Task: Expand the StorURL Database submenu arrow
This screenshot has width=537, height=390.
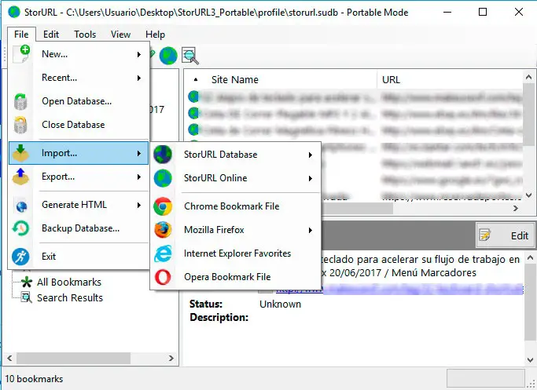Action: [x=311, y=155]
